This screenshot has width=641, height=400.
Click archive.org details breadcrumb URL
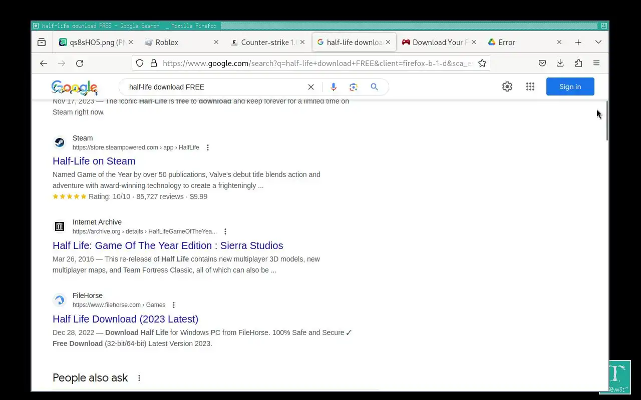(145, 231)
